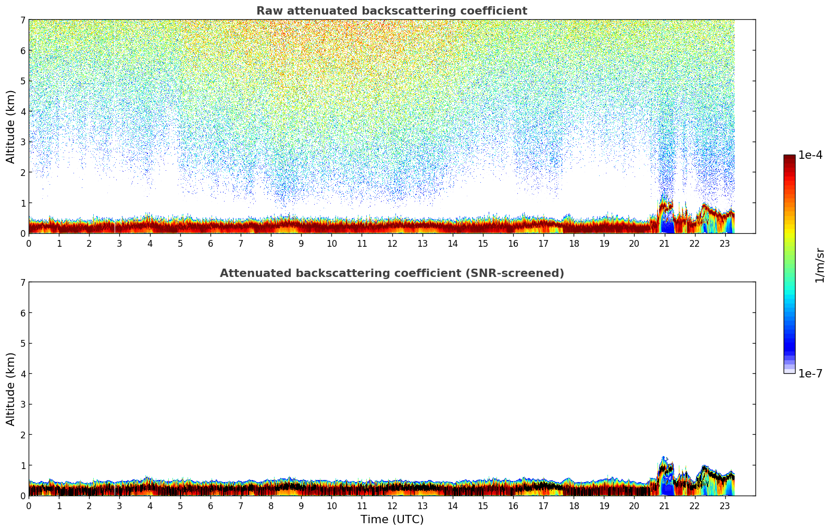The height and width of the screenshot is (531, 831).
Task: Click the blue vertical streak above 21 UTC in top panel
Action: click(x=665, y=156)
